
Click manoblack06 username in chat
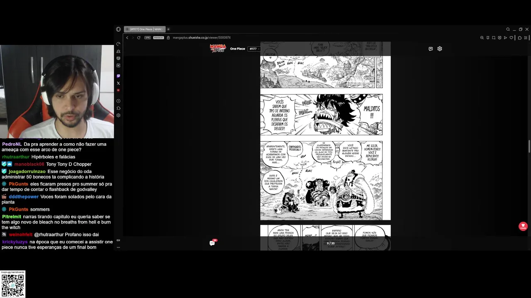point(29,164)
